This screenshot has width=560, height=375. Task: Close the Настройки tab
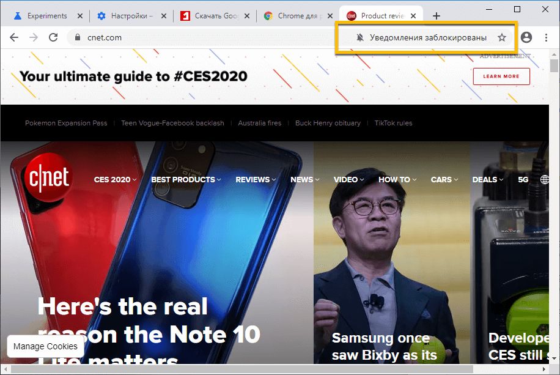(164, 16)
